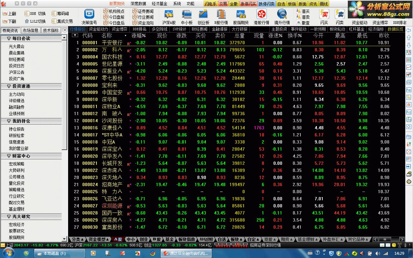
Task: Expand the 资金模型 bottom tab menu
Action: (99, 239)
